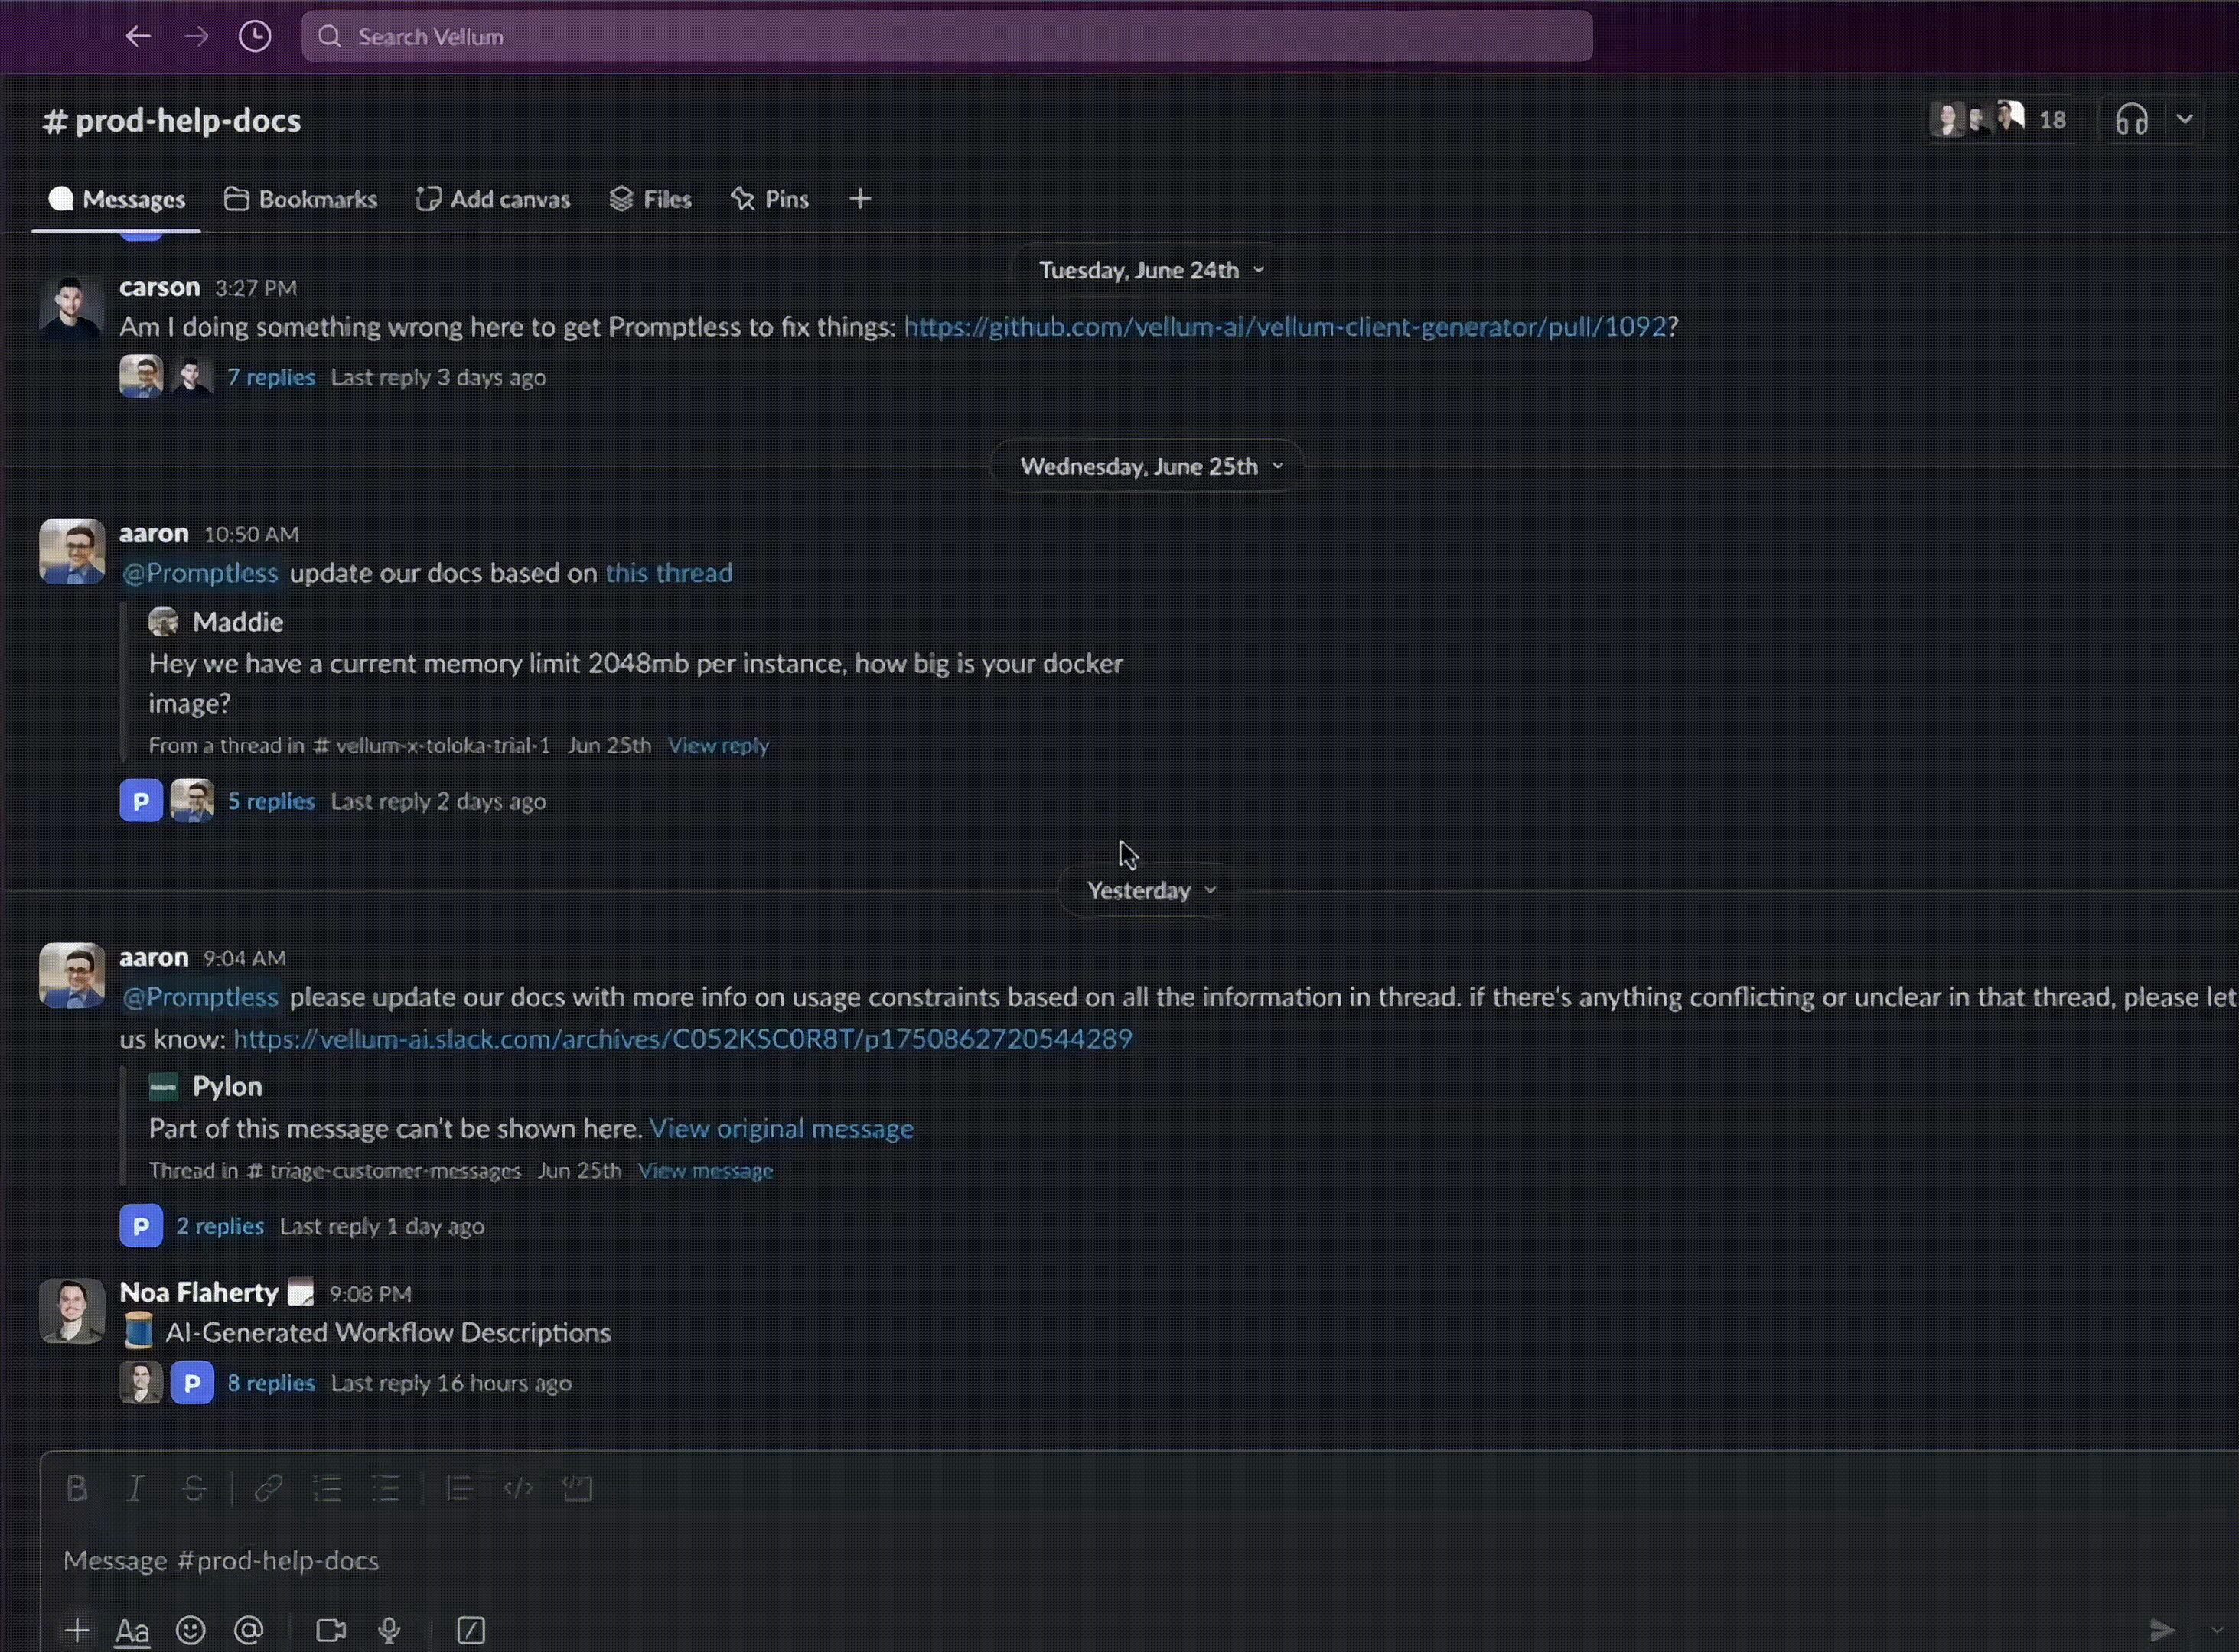The height and width of the screenshot is (1652, 2239).
Task: Open the Yesterday date dropdown
Action: click(x=1146, y=890)
